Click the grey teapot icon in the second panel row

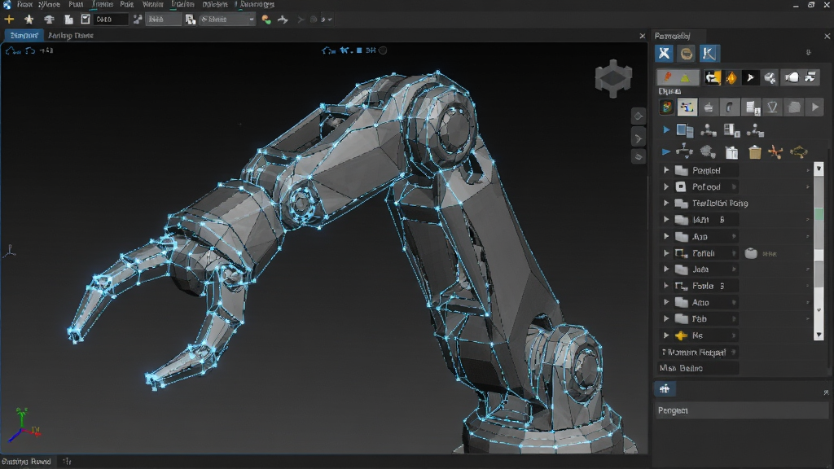tap(709, 107)
